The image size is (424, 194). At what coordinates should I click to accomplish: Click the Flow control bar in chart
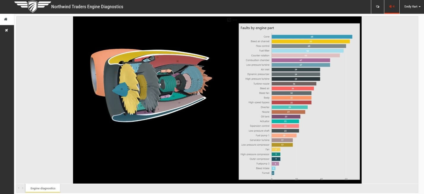(x=309, y=46)
